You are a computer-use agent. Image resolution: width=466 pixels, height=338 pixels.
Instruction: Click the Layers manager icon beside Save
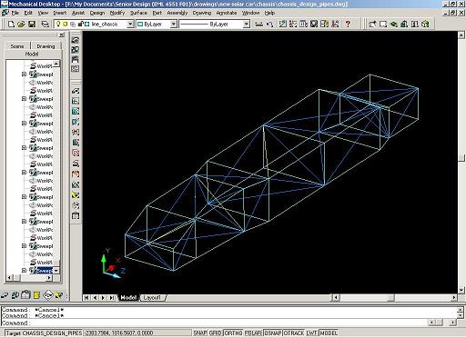tap(45, 24)
